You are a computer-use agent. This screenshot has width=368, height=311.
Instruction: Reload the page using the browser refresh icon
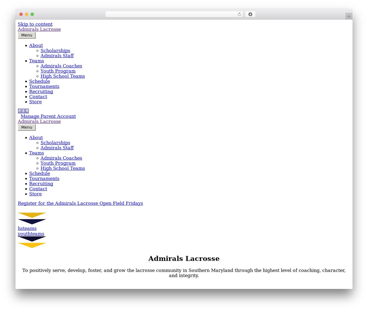[239, 14]
